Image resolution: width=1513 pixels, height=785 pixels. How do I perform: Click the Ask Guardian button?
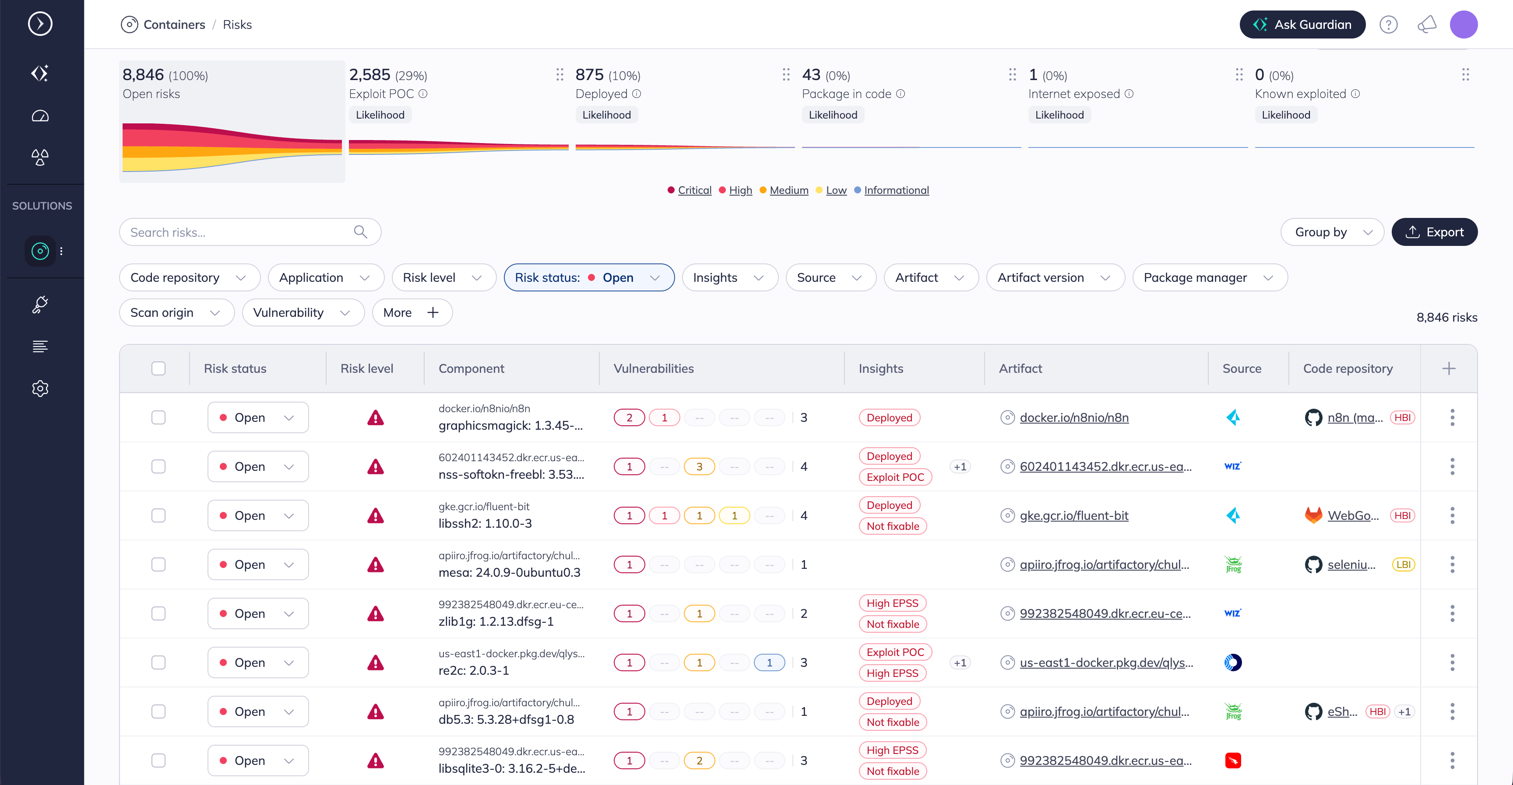tap(1302, 25)
